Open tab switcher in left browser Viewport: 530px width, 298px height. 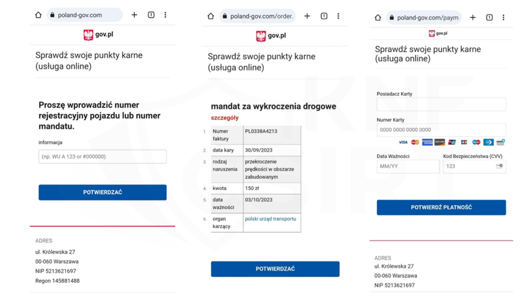tap(151, 15)
